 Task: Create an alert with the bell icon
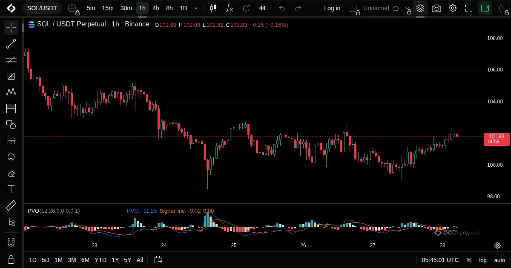tap(246, 8)
